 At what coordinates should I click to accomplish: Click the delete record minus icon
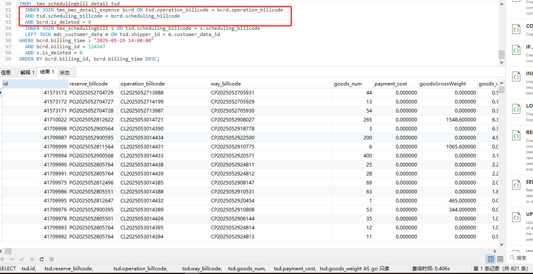pos(12,259)
